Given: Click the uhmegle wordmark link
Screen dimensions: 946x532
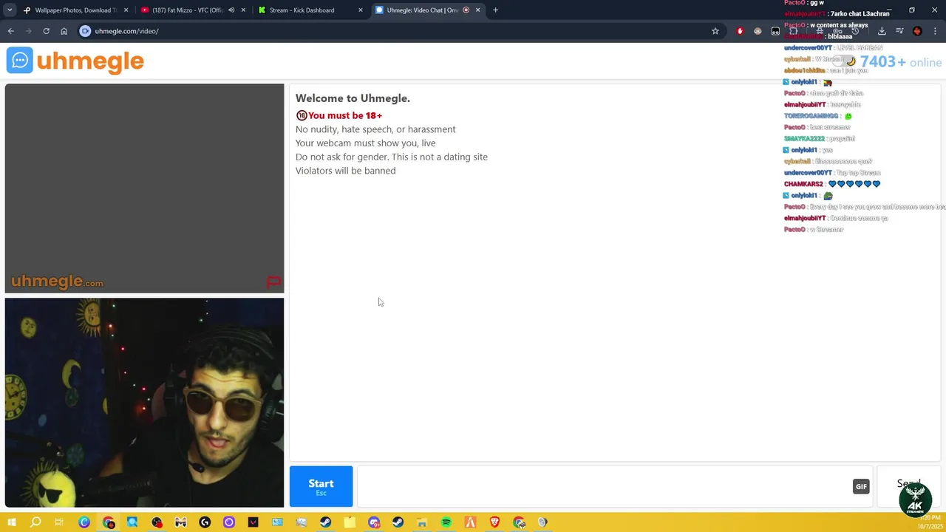Looking at the screenshot, I should click(90, 61).
